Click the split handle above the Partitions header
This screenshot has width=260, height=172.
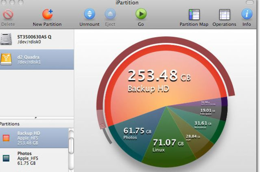pyautogui.click(x=36, y=118)
